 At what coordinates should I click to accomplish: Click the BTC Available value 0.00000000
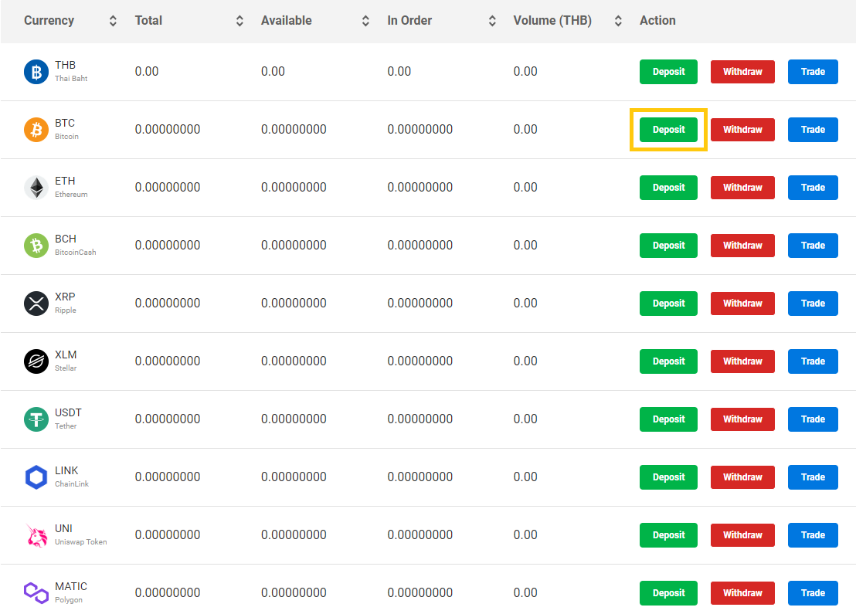coord(294,129)
